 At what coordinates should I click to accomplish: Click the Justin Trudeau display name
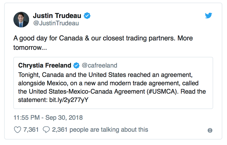click(57, 16)
